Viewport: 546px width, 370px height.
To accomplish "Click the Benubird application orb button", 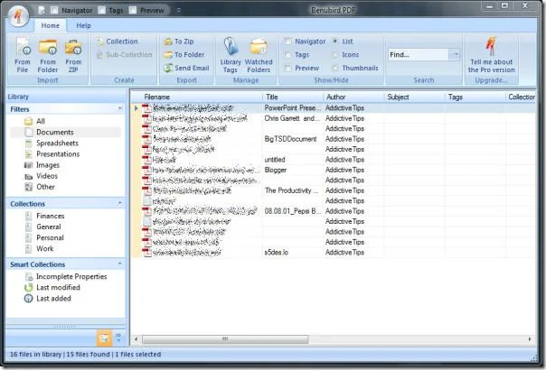I will pyautogui.click(x=19, y=16).
